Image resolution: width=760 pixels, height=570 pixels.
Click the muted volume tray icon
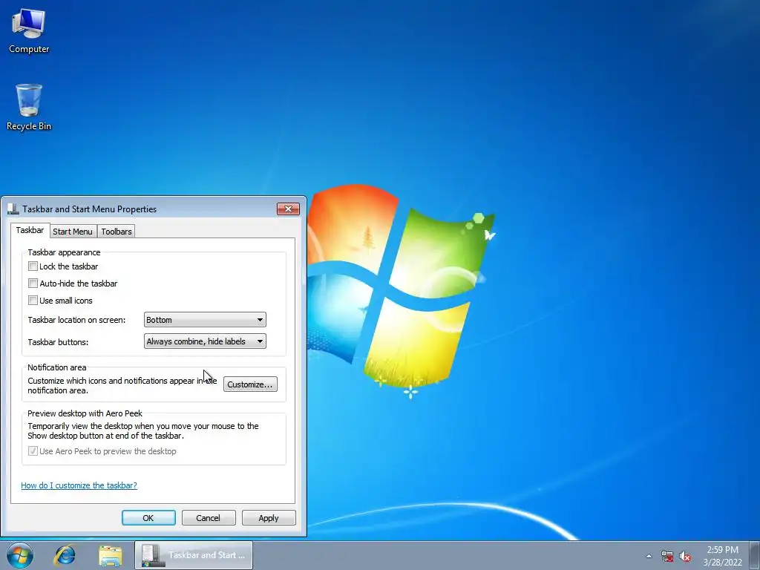(x=685, y=556)
